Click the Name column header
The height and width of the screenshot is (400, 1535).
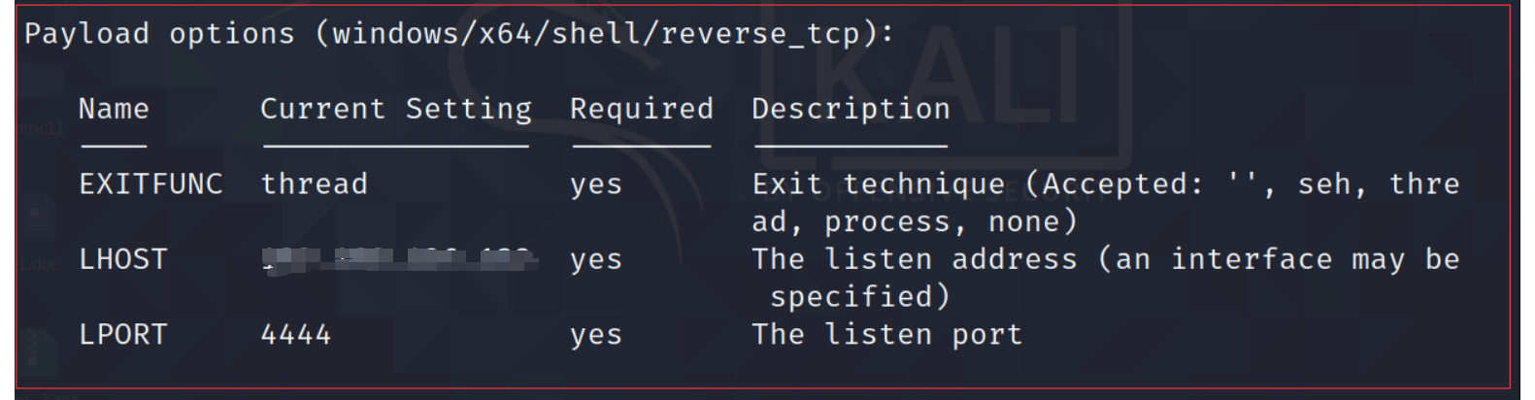114,109
